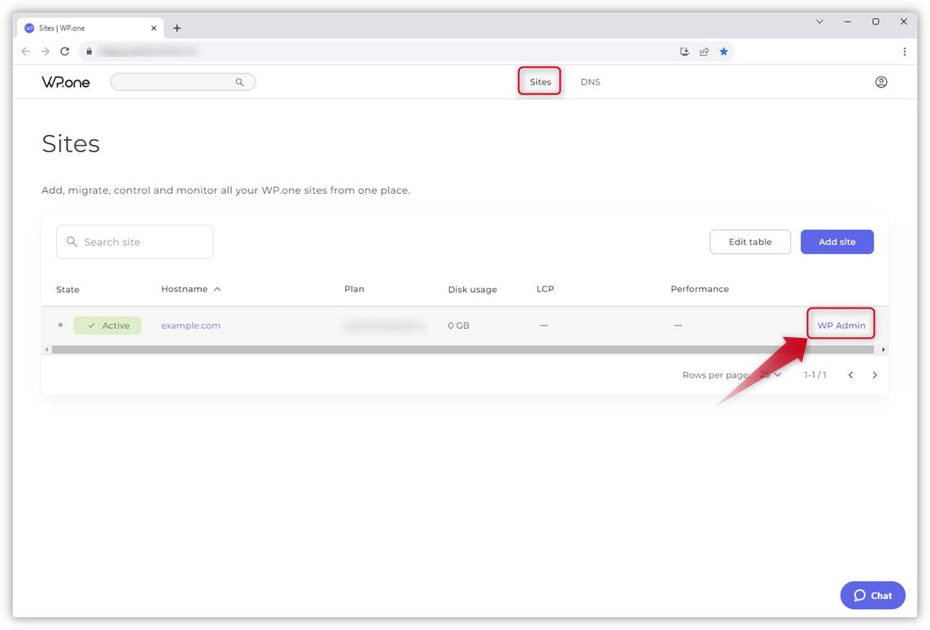Viewport: 930px width, 630px height.
Task: Open the example.com hostname link
Action: coord(190,325)
